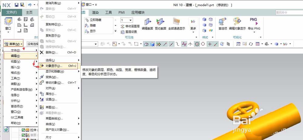
Task: Toggle the checkbox next to 草图 feature
Action: (x=23, y=135)
